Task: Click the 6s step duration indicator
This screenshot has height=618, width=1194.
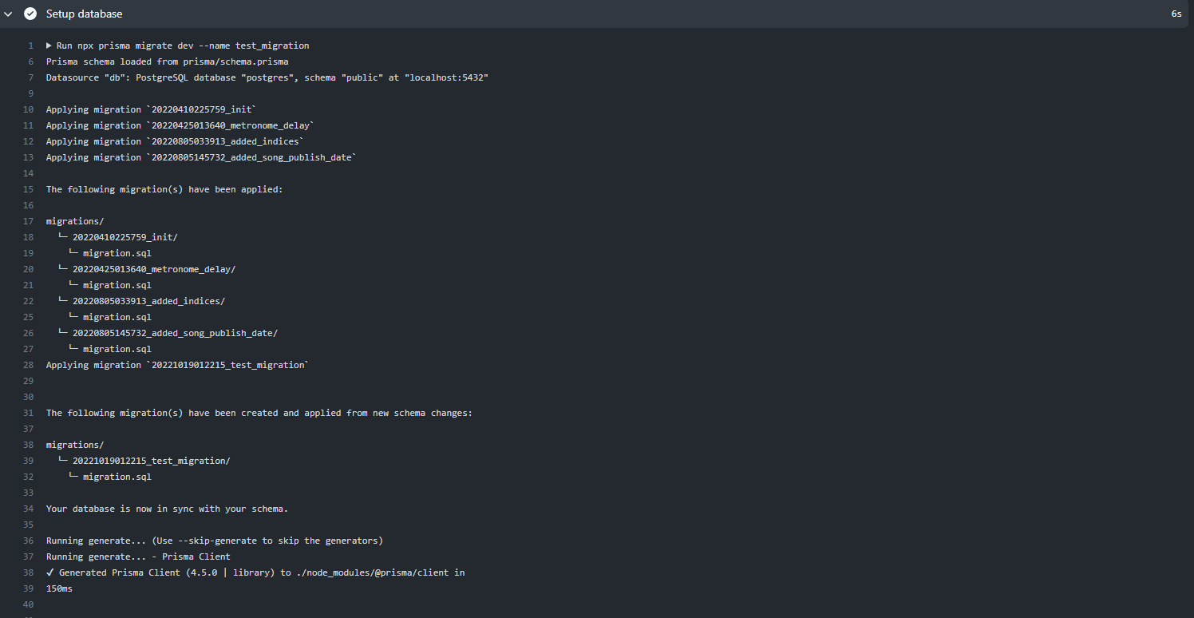Action: click(1176, 14)
